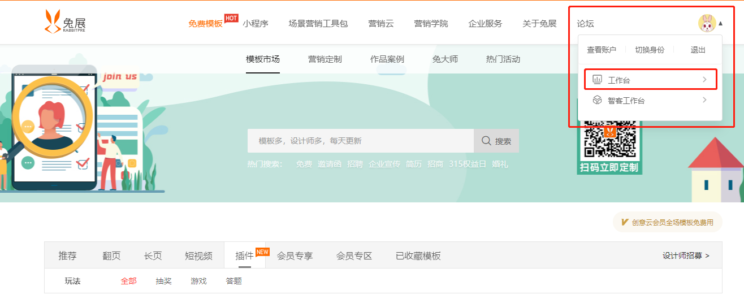Open 场景营销工具包 navigation item
Screen dimensions: 744x303
(x=318, y=24)
